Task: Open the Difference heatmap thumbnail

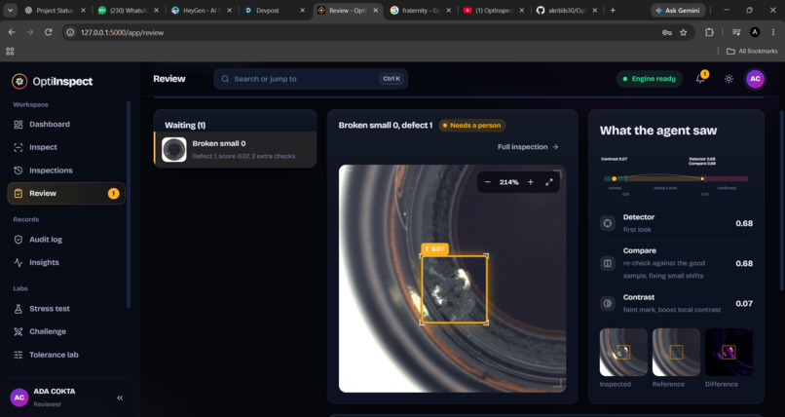Action: 729,352
